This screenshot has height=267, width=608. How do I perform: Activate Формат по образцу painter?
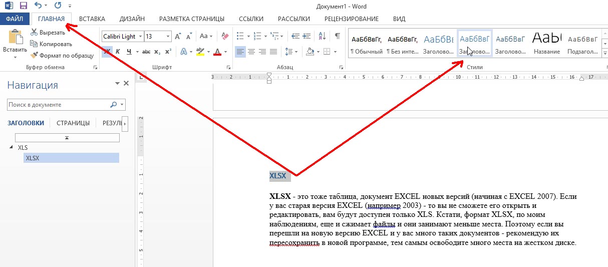point(62,55)
